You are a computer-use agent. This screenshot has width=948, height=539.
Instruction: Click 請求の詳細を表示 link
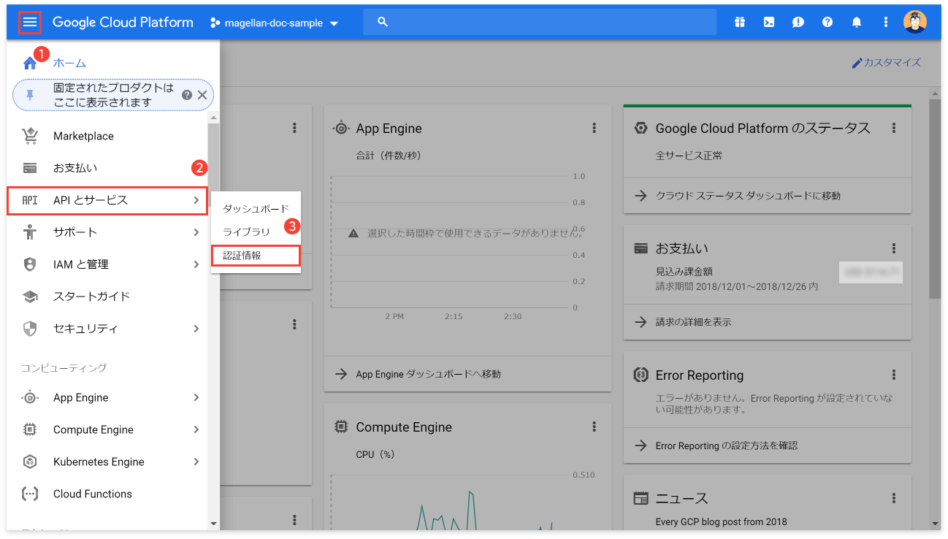coord(693,321)
